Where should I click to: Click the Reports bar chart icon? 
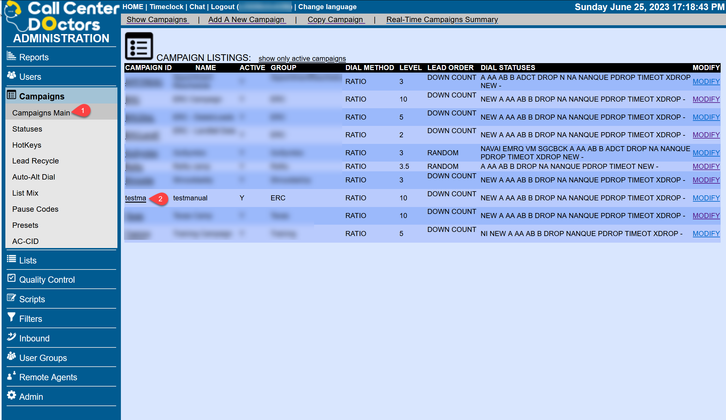click(11, 56)
